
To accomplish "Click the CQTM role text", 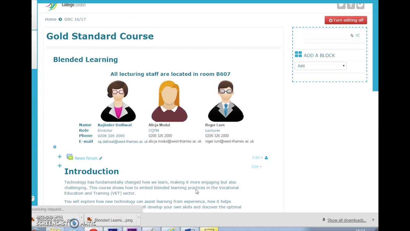I will tap(154, 131).
